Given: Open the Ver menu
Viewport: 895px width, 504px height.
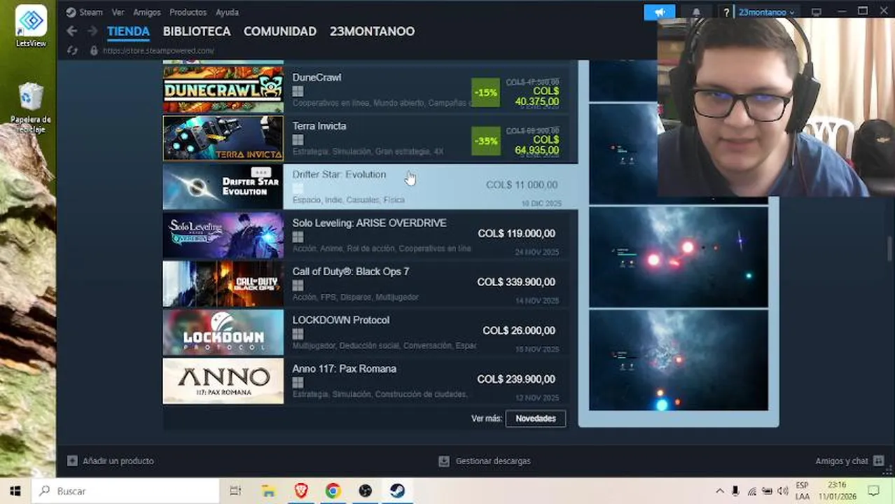Looking at the screenshot, I should [118, 12].
